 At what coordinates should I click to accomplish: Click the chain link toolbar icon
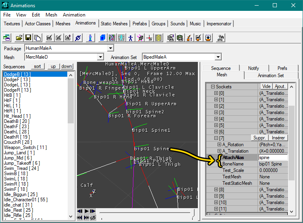(x=78, y=38)
